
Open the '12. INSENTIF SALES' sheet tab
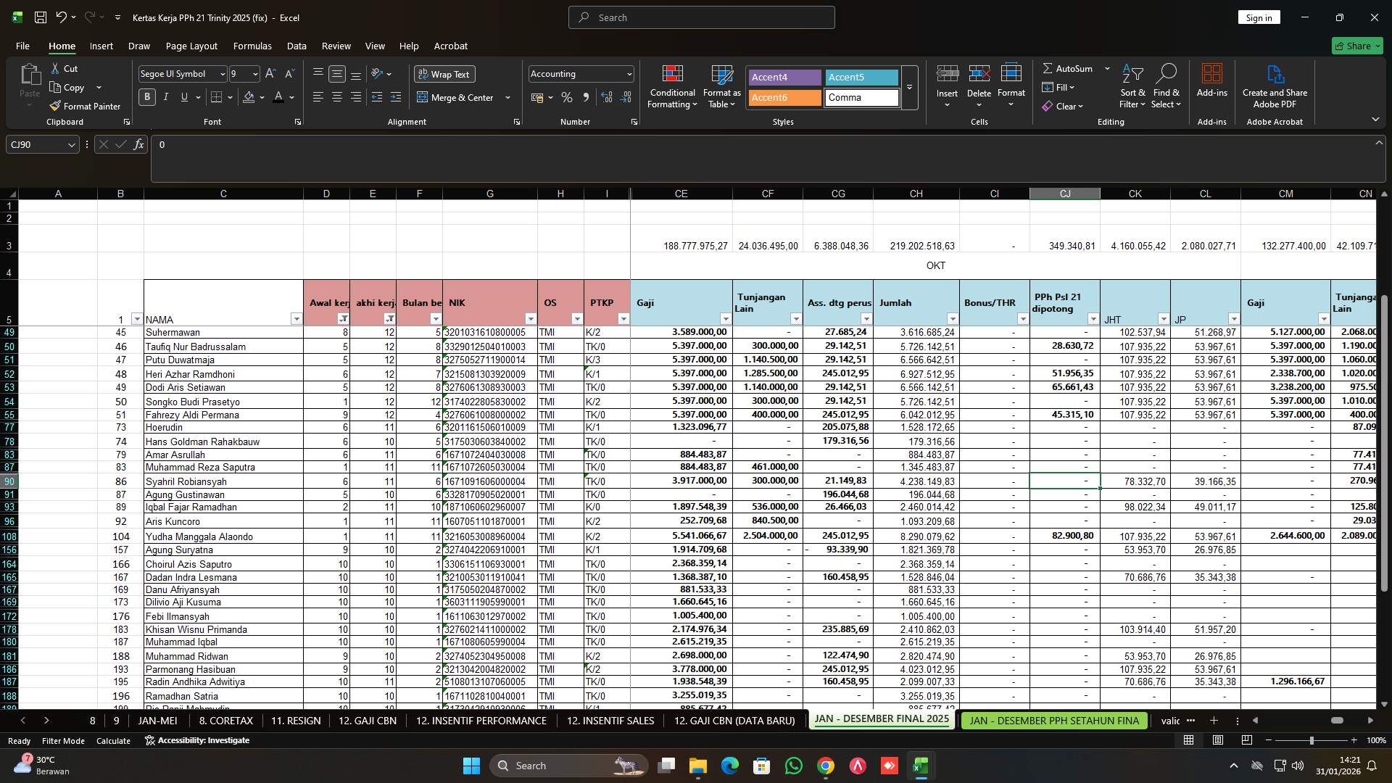click(610, 721)
